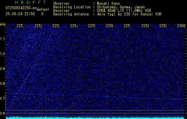Click the 'Receiving Location' field label
Viewport: 187px width, 119px height.
pos(72,7)
